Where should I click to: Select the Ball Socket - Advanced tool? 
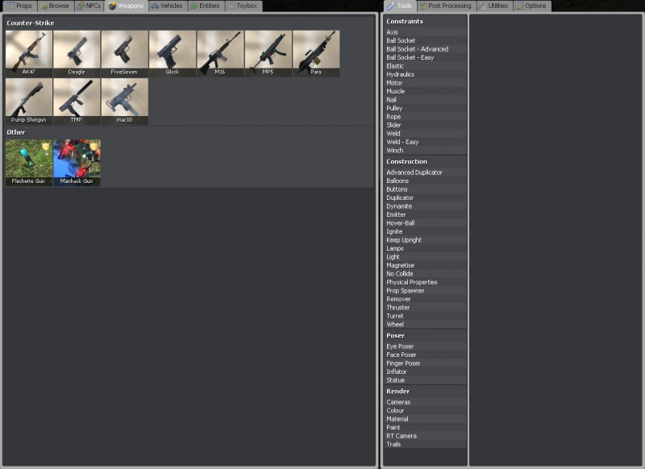coord(417,49)
